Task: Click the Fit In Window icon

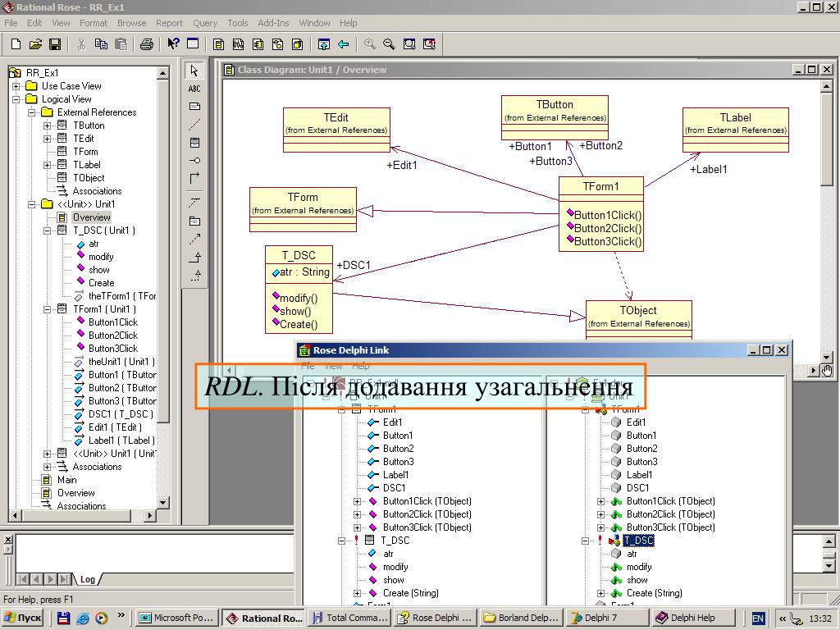Action: (x=409, y=44)
